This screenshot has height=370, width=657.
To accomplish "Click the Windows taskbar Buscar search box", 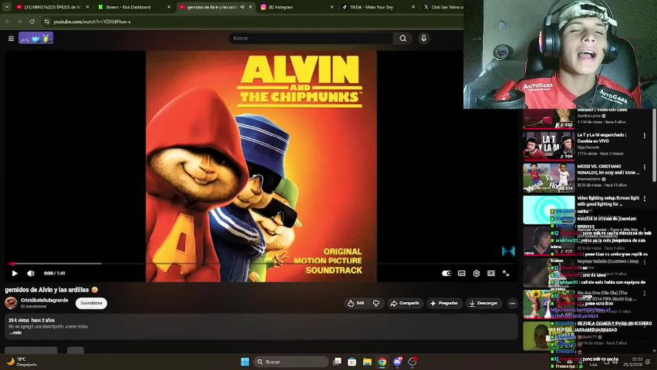I will (291, 362).
